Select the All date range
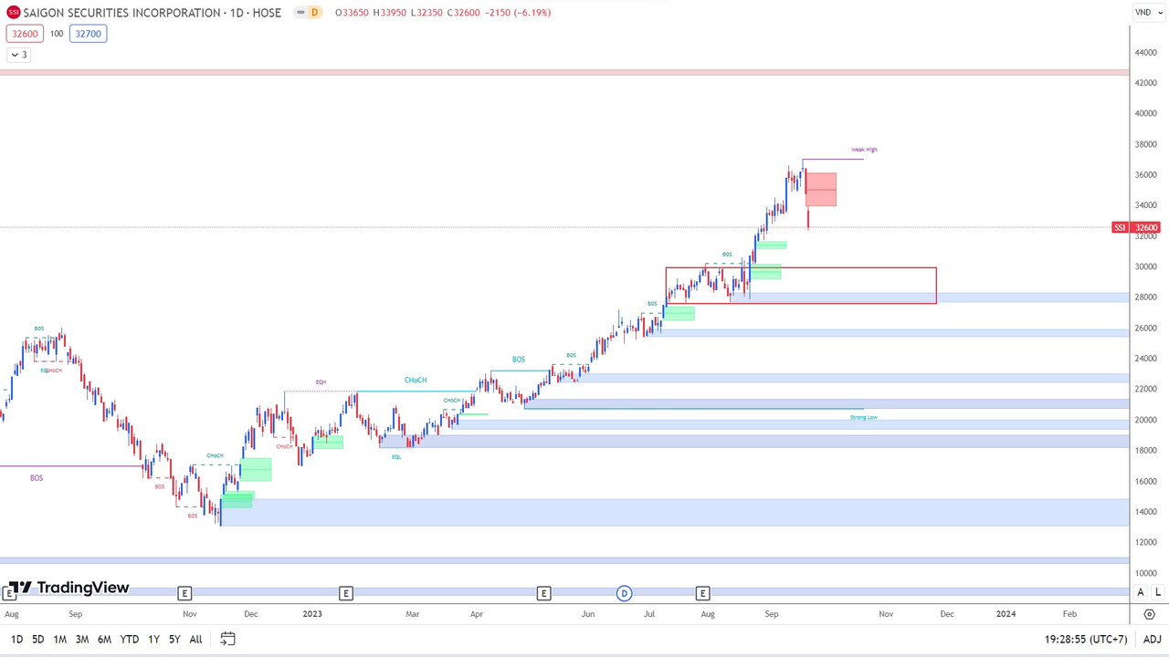The image size is (1169, 657). [195, 640]
